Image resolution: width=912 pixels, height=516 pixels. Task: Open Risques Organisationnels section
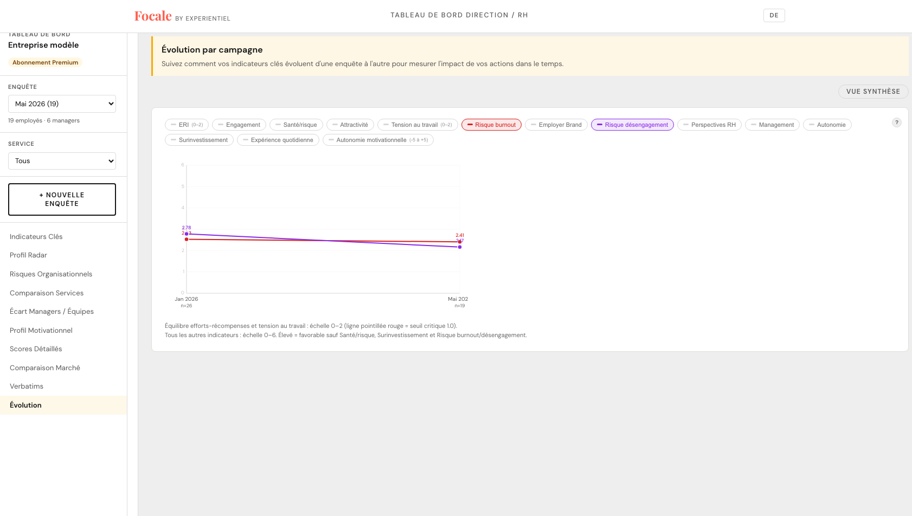(63, 274)
